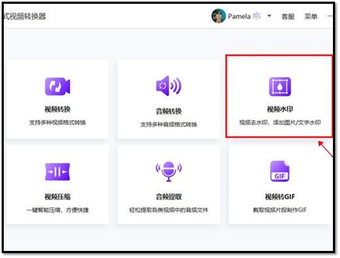The image size is (340, 258).
Task: Click 支持多种音频格式转换 description
Action: (x=169, y=125)
